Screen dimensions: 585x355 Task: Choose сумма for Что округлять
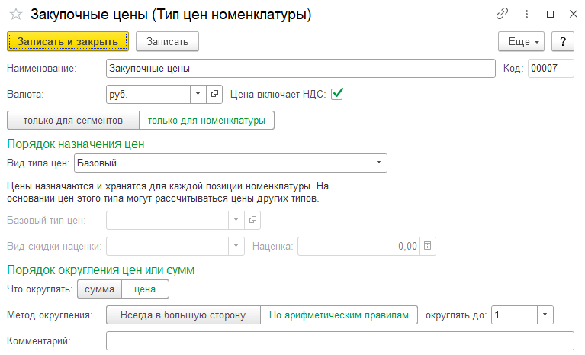point(100,289)
